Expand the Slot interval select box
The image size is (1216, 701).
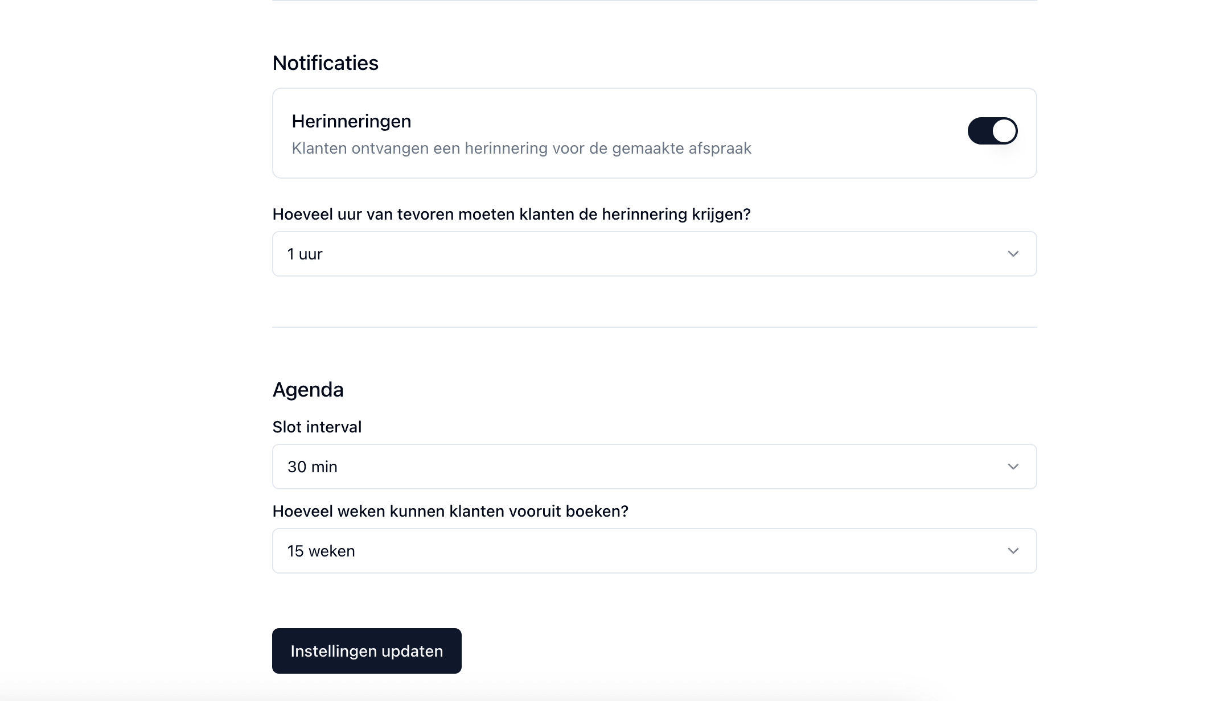654,467
